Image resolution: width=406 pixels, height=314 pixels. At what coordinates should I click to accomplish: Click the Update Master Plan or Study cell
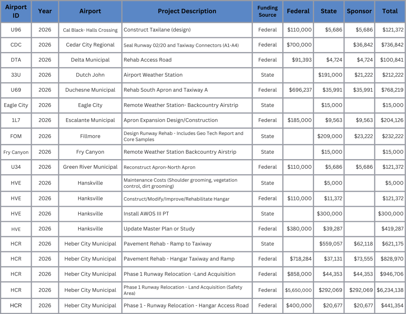pos(159,229)
